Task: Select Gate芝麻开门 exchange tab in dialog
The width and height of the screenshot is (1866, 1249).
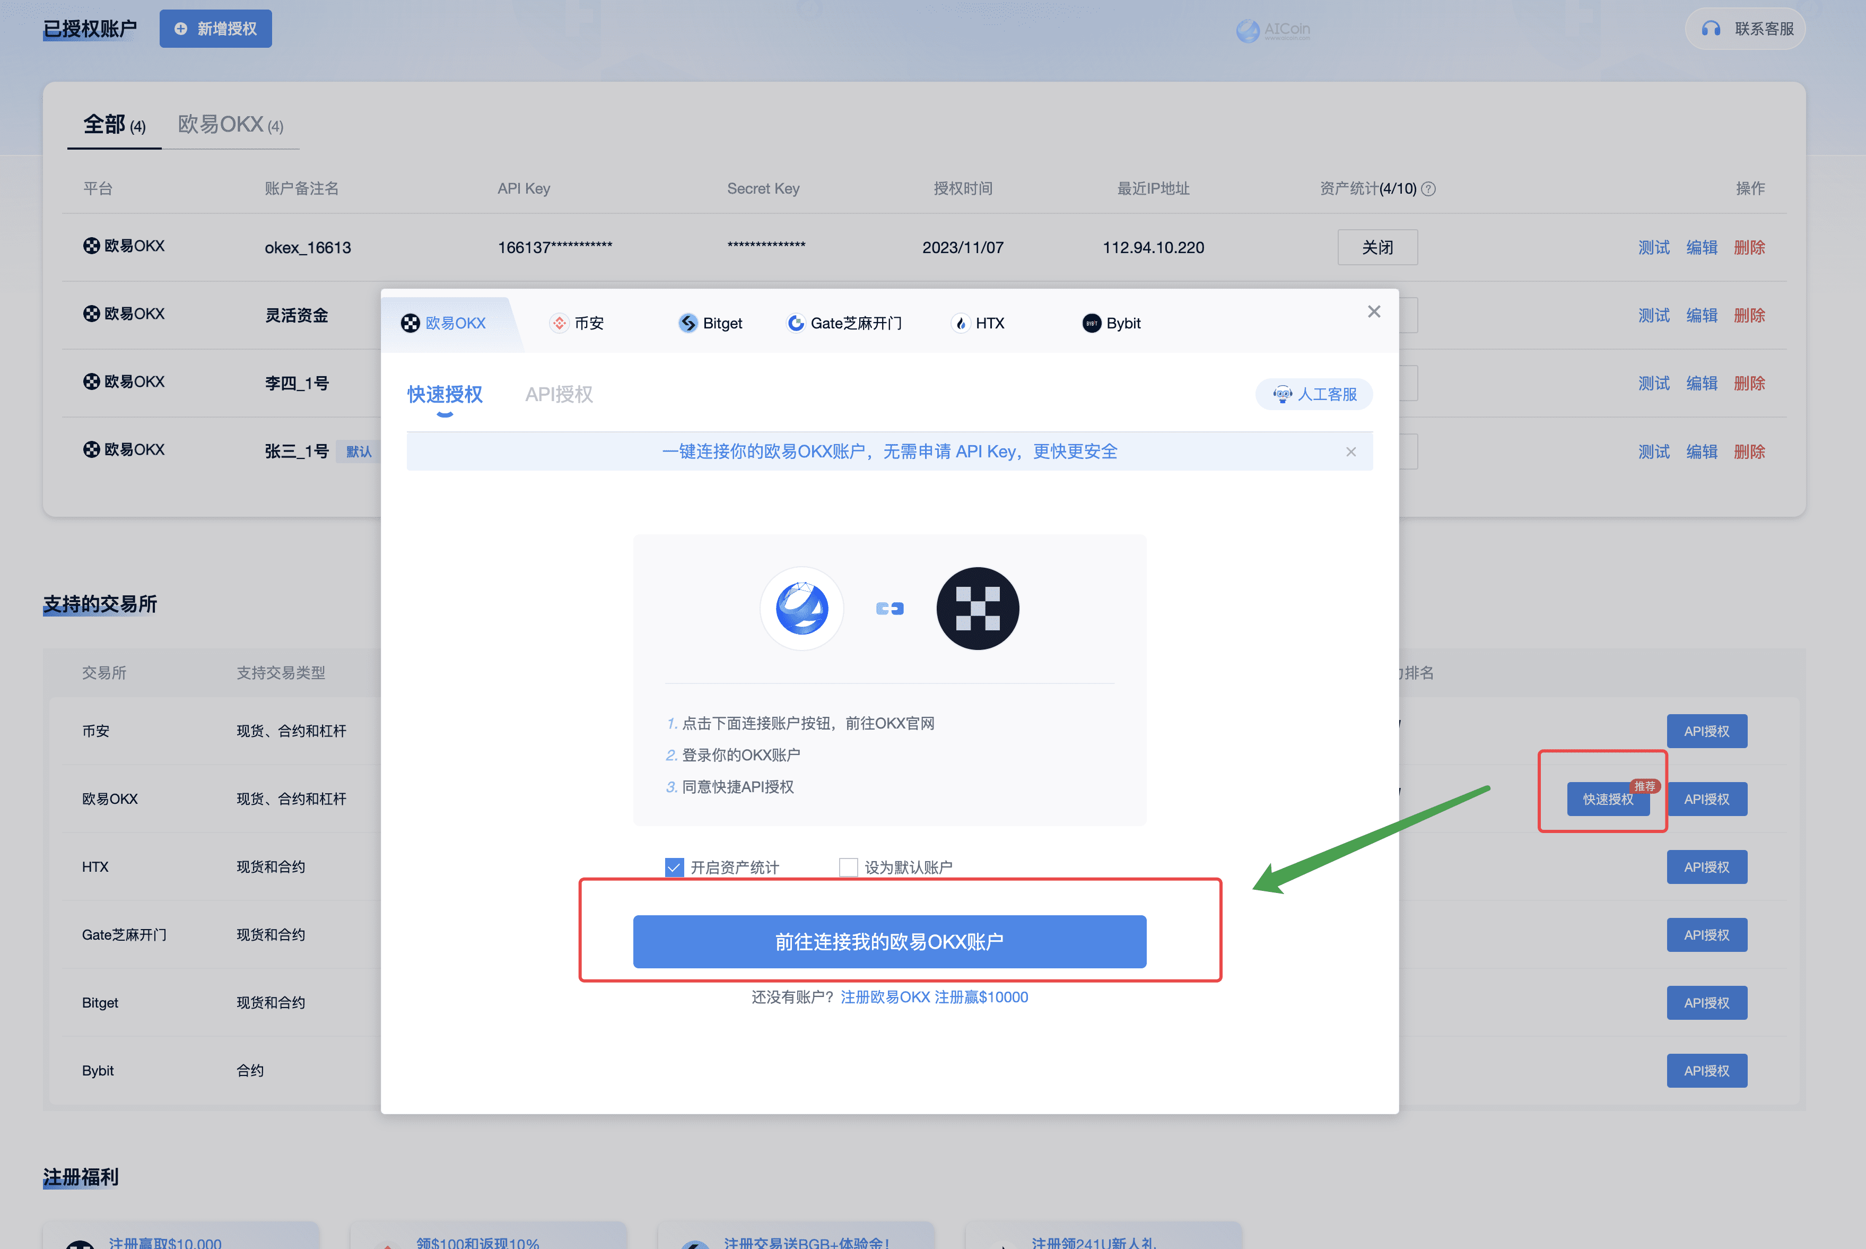Action: pos(844,324)
